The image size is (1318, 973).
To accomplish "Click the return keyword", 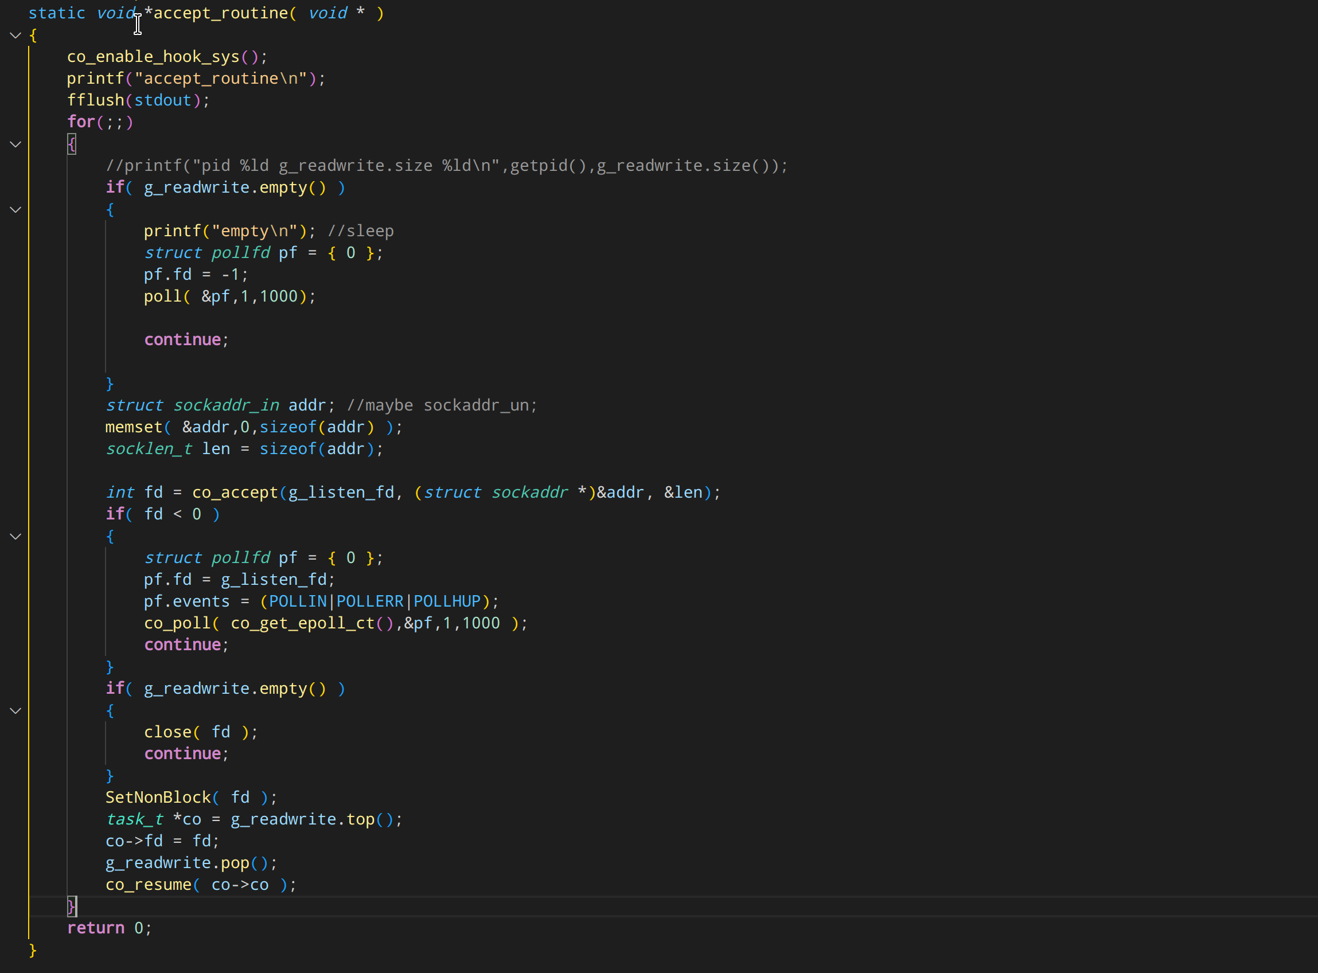I will pos(95,928).
